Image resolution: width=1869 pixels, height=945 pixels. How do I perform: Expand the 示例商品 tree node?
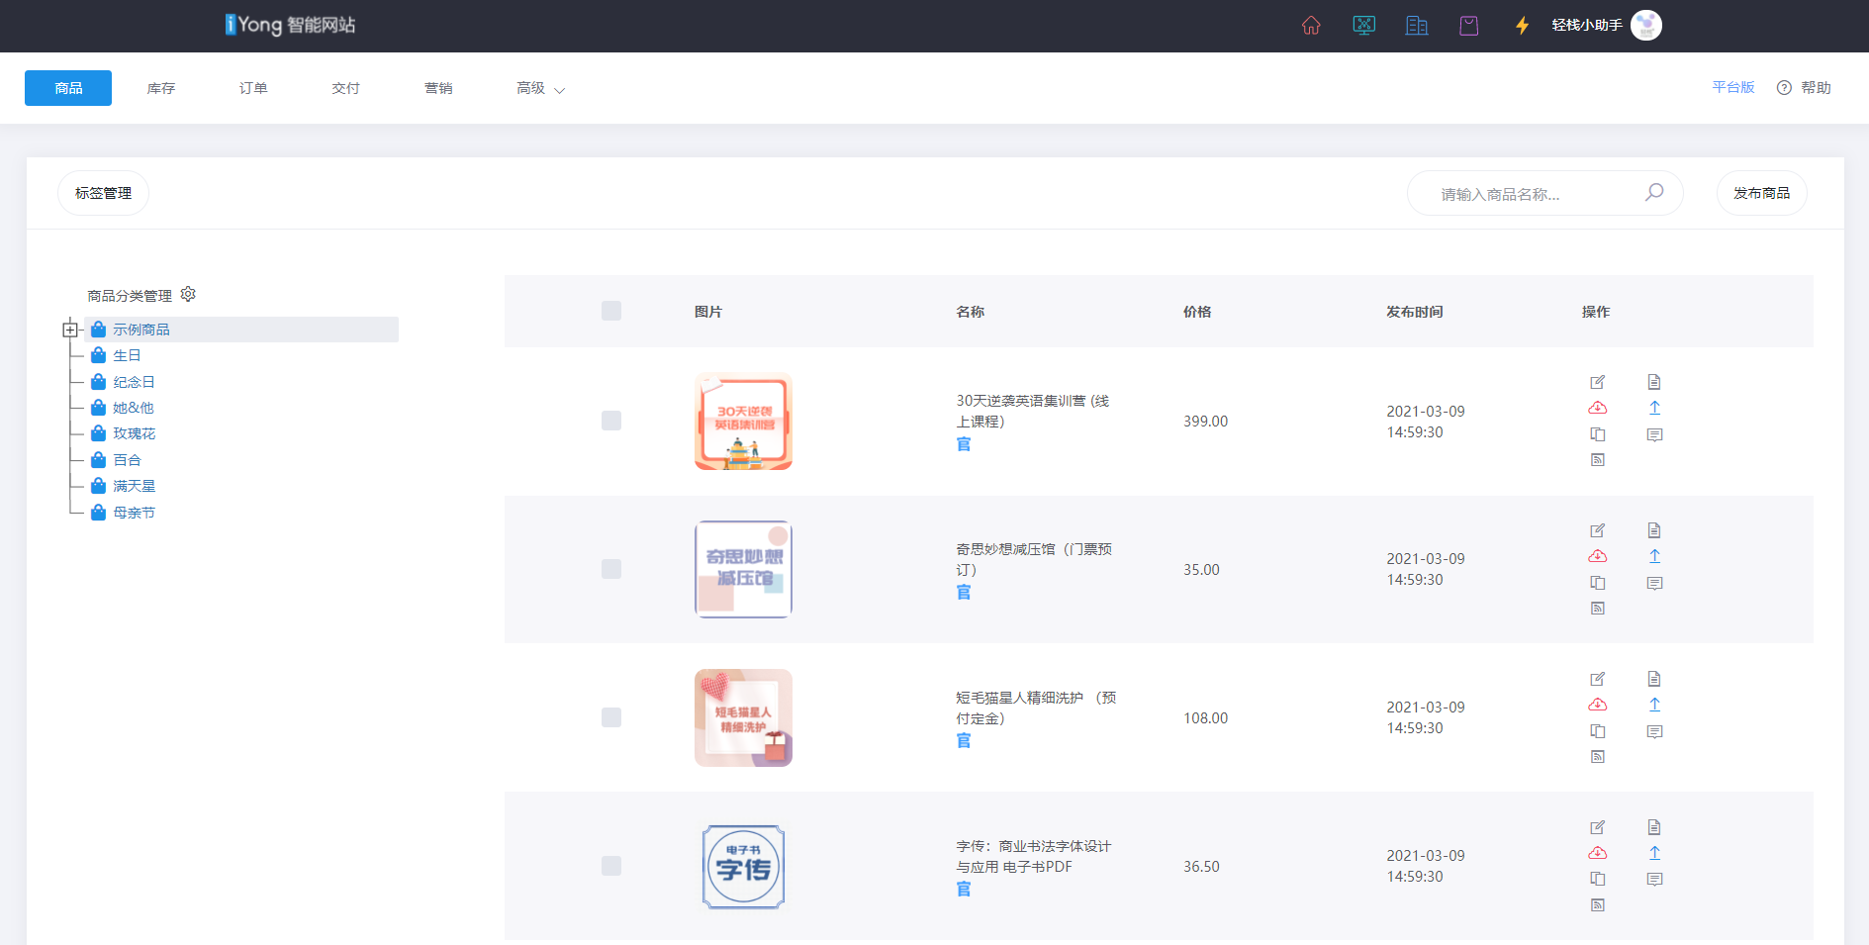70,330
